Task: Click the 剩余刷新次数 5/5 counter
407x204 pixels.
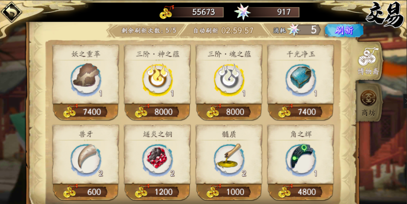Action: coord(149,30)
